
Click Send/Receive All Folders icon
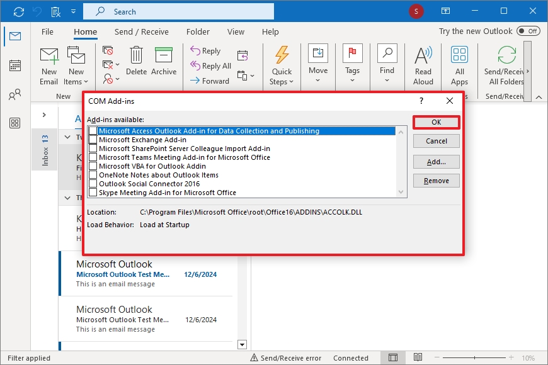click(506, 57)
